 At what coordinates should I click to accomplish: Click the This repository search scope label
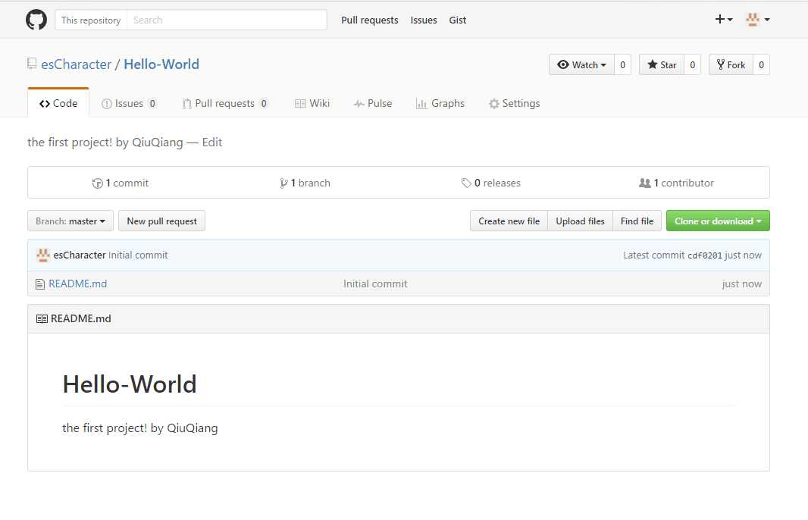point(91,20)
